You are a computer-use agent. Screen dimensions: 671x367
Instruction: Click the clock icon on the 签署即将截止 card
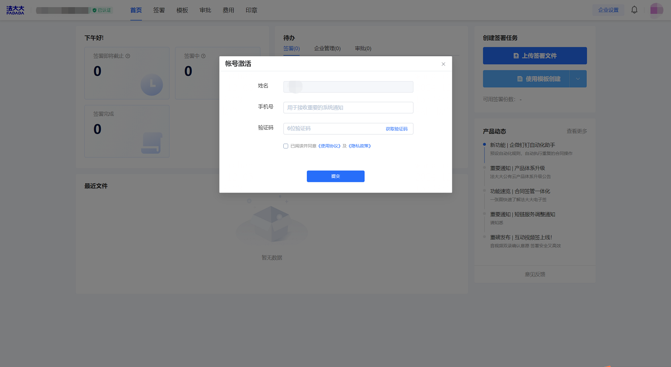point(152,84)
